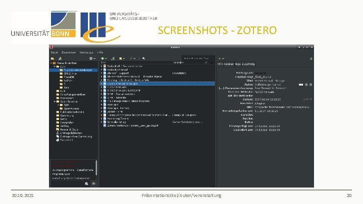Switch to the Zugehörig tab
Viewport: 363px width, 204px height.
tap(248, 64)
